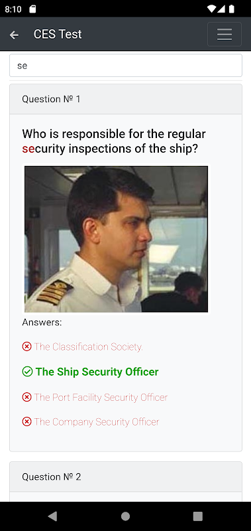Click red X icon beside Port Facility Security Officer
The width and height of the screenshot is (251, 531).
click(x=26, y=397)
